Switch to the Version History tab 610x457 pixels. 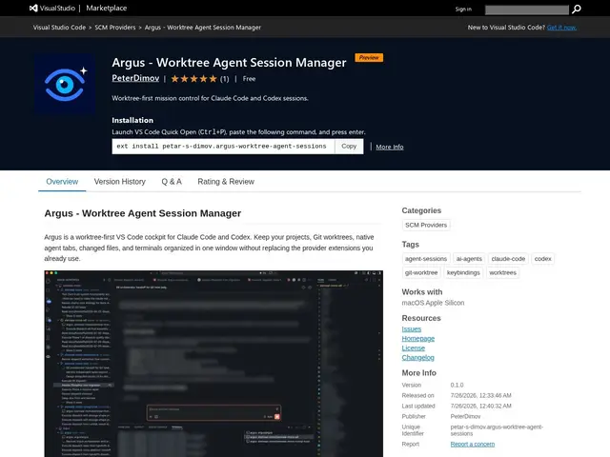(120, 182)
